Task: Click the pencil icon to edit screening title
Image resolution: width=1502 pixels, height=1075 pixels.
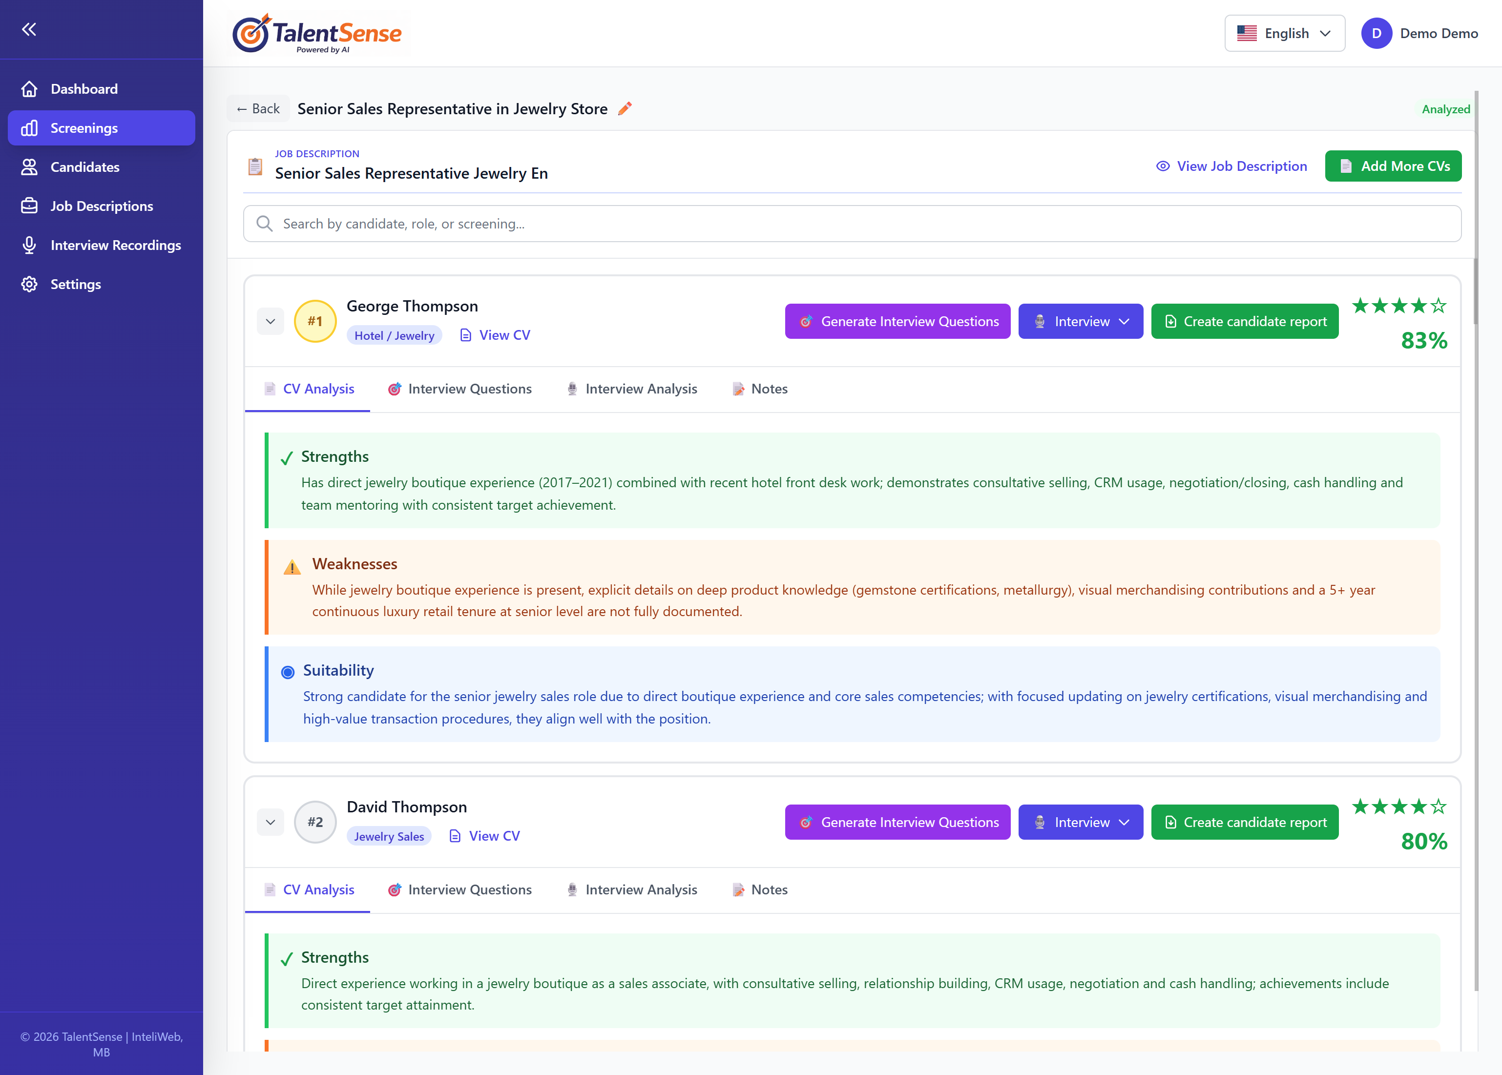Action: [625, 108]
